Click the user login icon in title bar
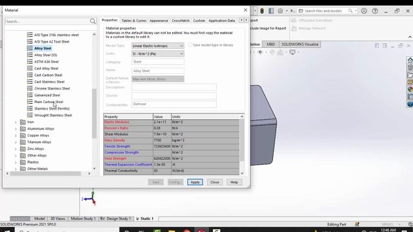 coord(364,11)
